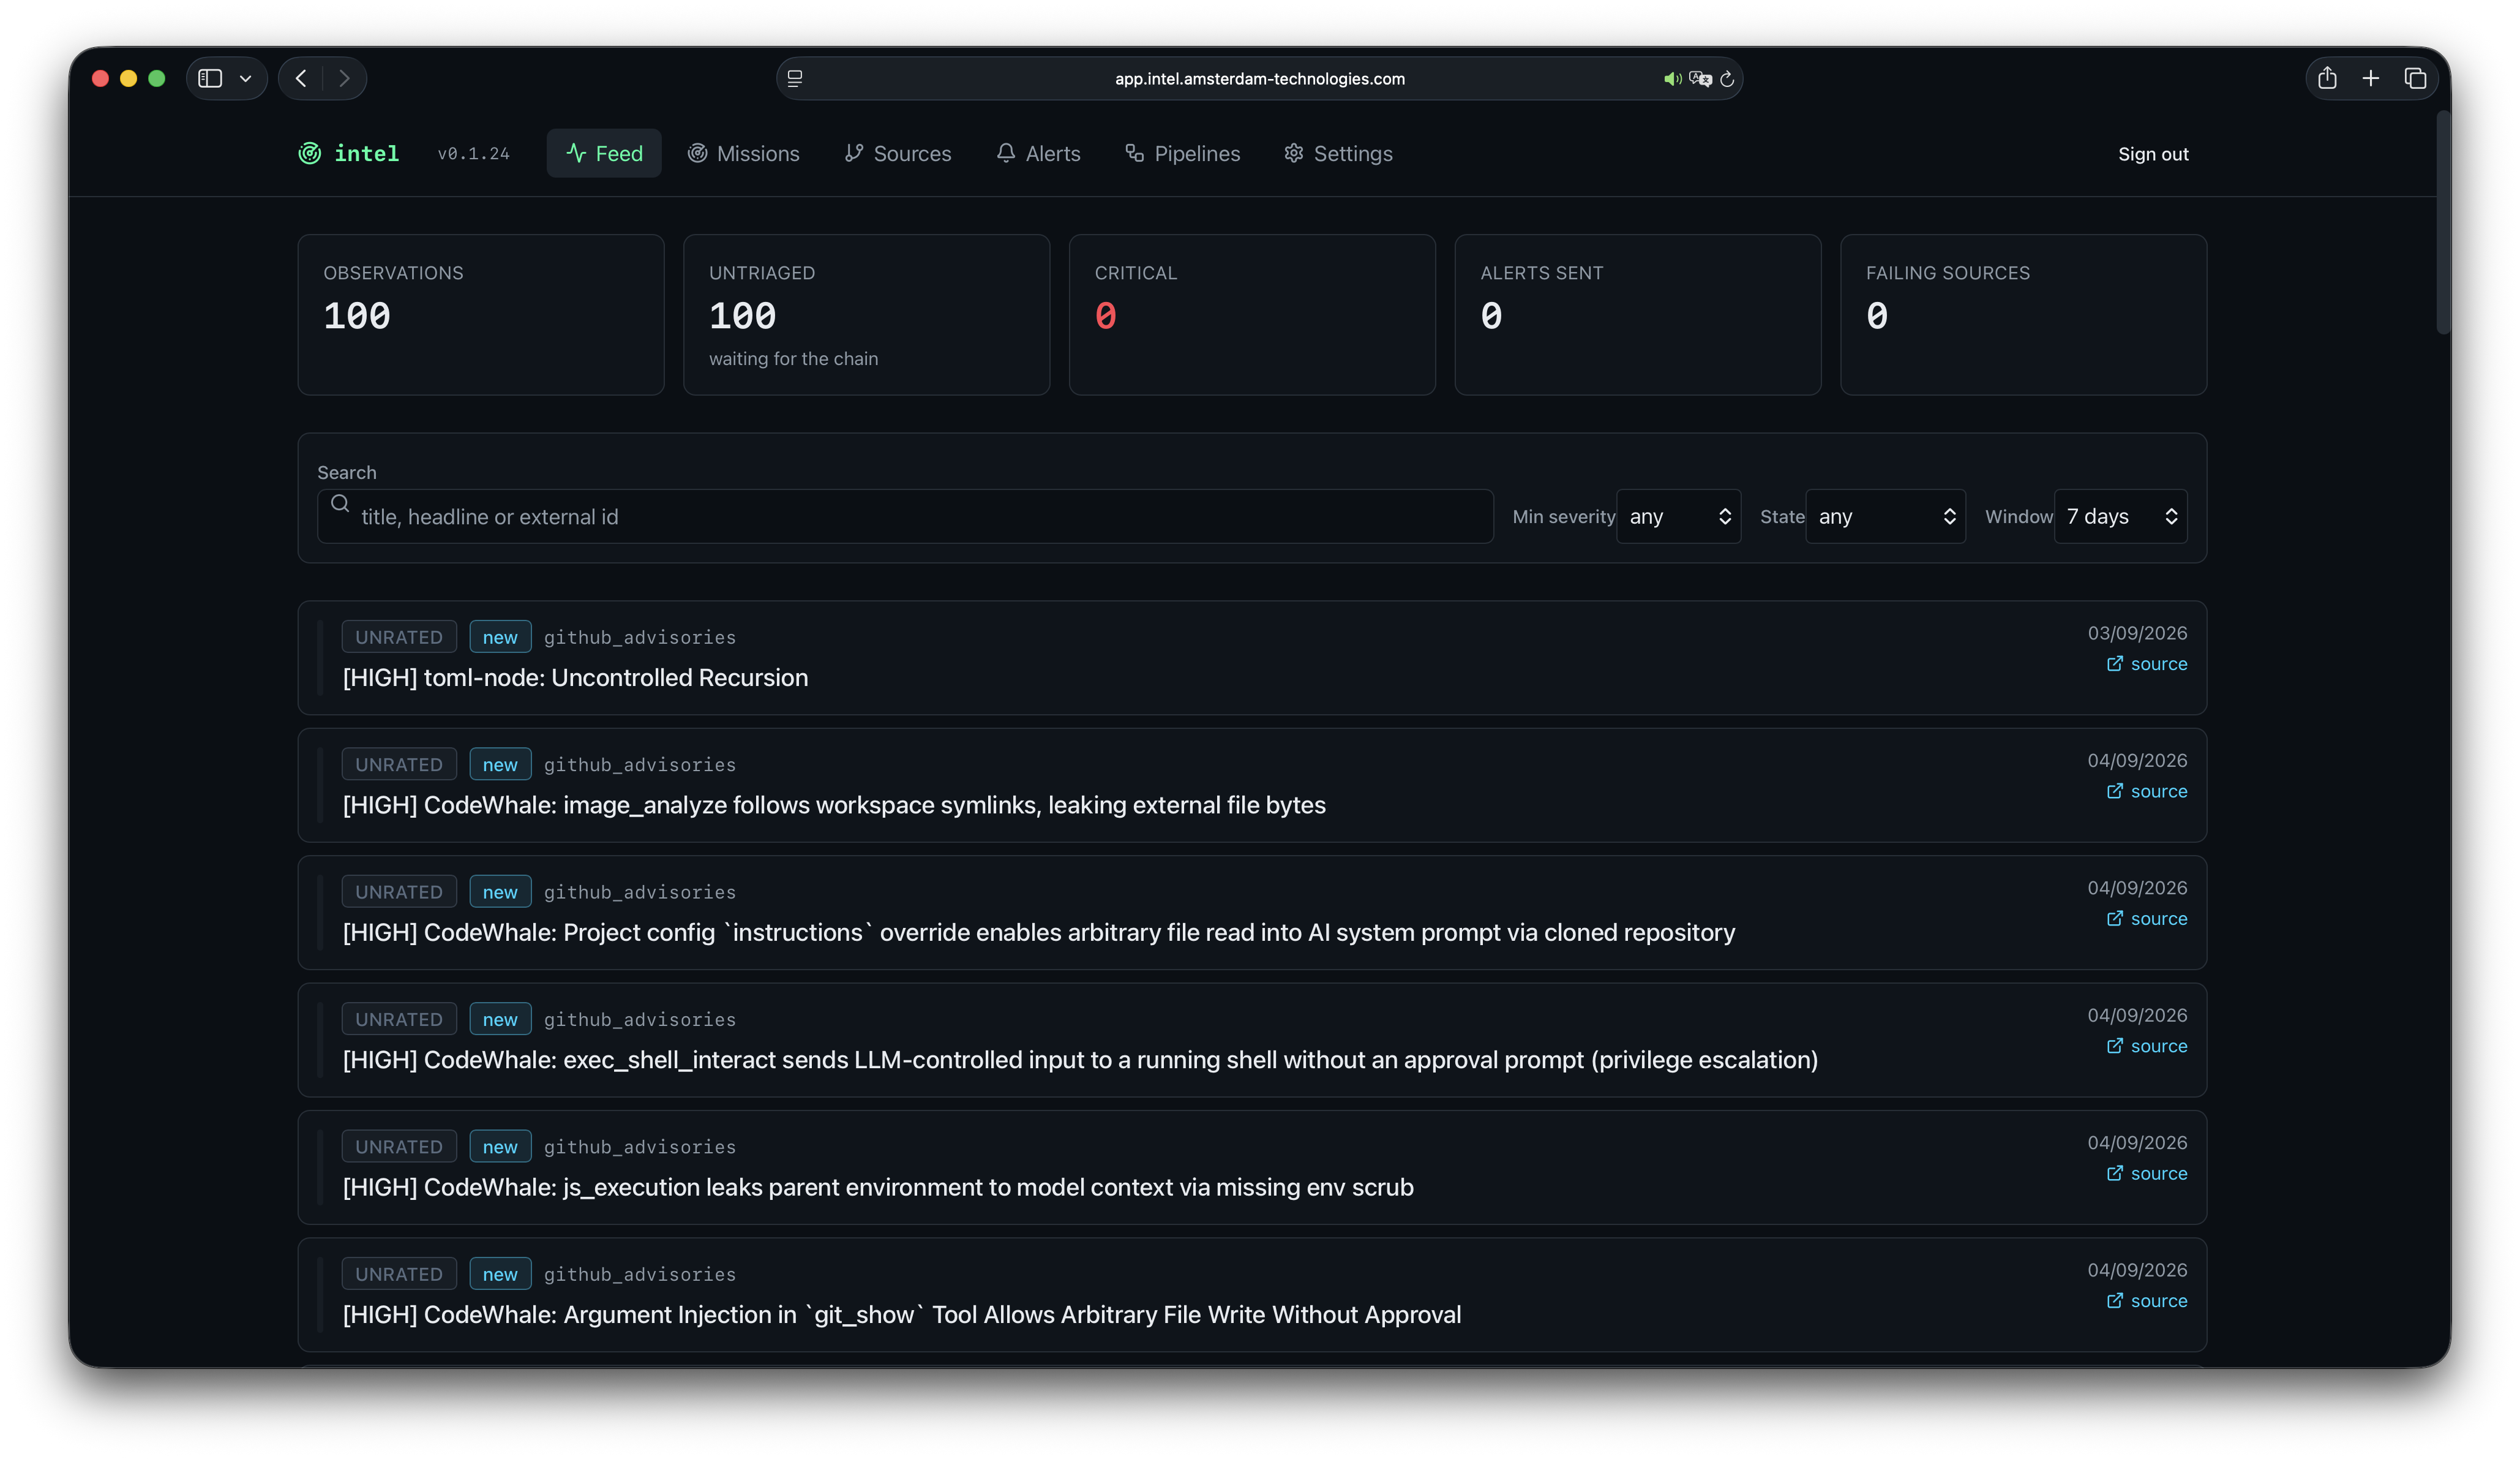Expand the sidebar dropdown chevron in Safari toolbar
The width and height of the screenshot is (2520, 1459).
coord(245,78)
